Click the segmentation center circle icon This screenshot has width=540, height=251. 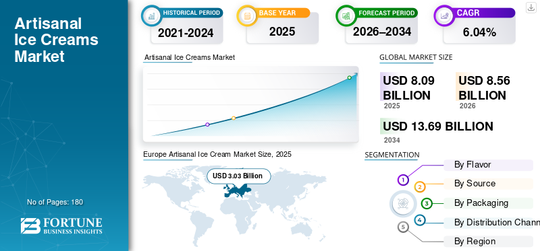(x=401, y=203)
